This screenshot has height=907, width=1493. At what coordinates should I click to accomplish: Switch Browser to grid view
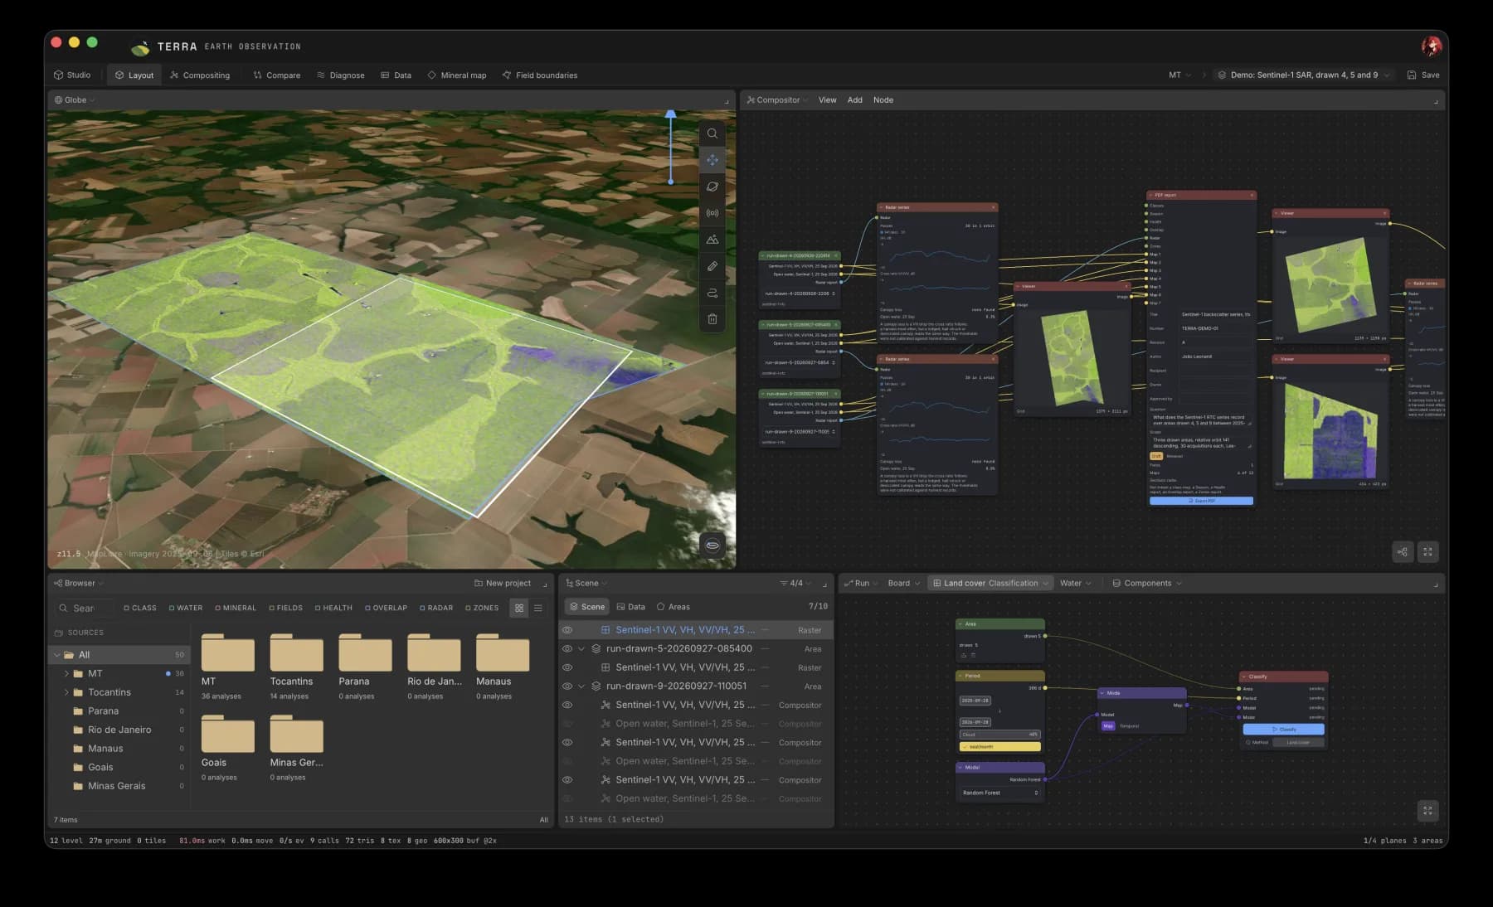click(519, 608)
